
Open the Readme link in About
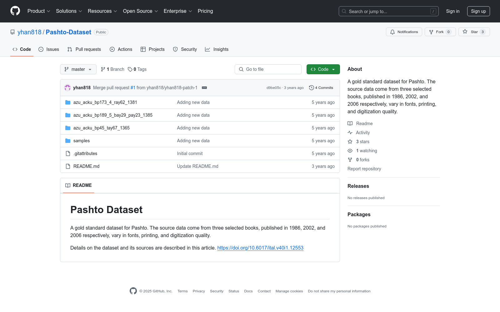[x=360, y=124]
